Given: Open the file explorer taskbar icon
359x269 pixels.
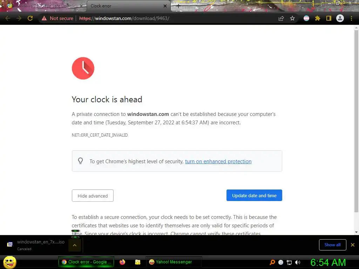Looking at the screenshot, I should [x=137, y=262].
